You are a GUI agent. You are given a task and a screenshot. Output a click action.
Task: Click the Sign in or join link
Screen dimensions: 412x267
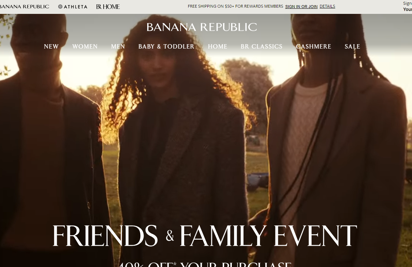(x=301, y=7)
